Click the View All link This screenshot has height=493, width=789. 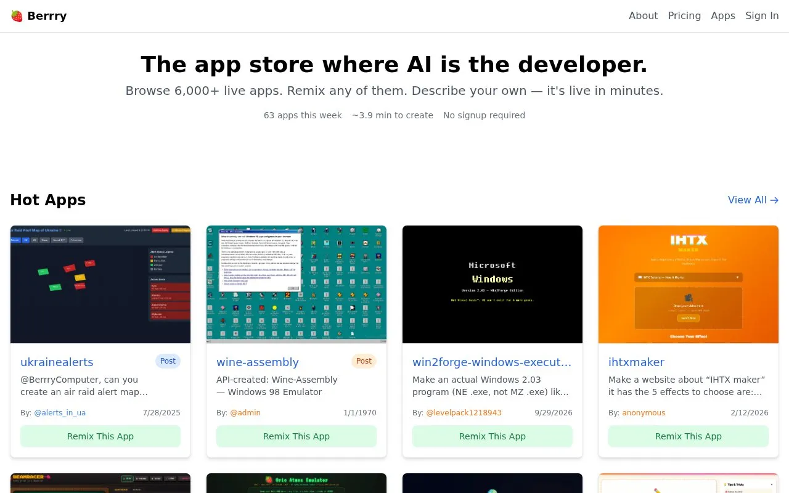[753, 200]
